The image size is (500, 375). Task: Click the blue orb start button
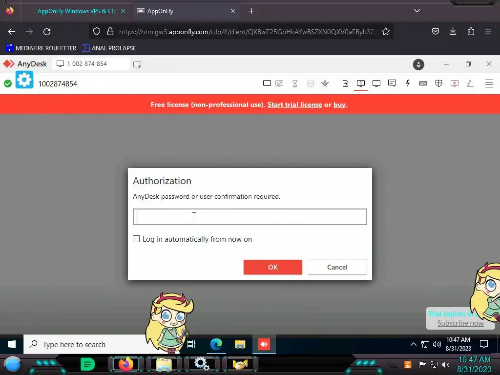point(12,365)
